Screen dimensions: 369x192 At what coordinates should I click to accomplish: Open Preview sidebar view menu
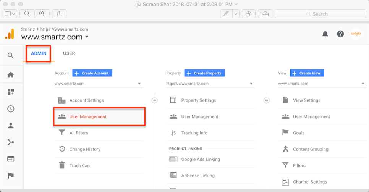tap(10, 14)
